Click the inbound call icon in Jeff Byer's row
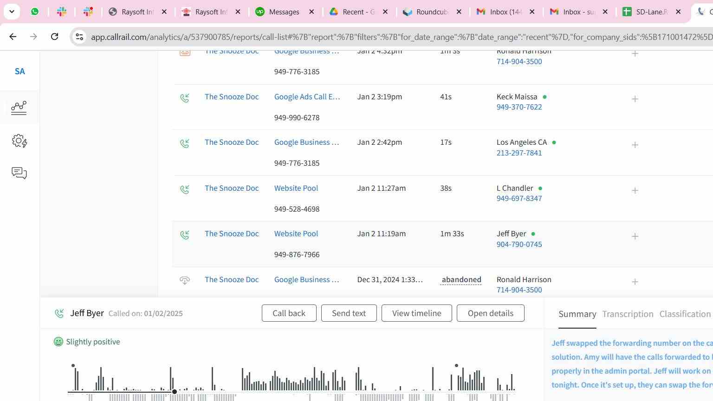Image resolution: width=713 pixels, height=401 pixels. tap(185, 235)
